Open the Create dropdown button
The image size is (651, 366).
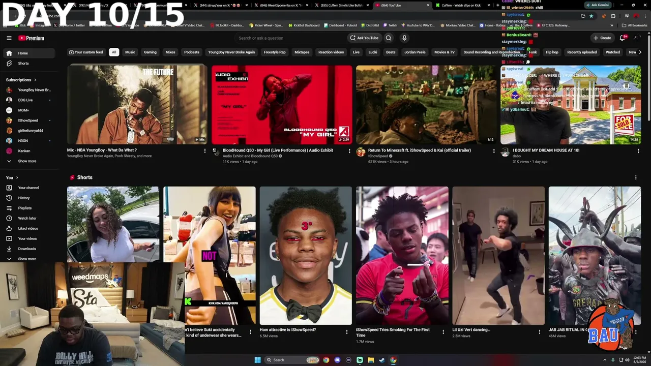coord(602,38)
